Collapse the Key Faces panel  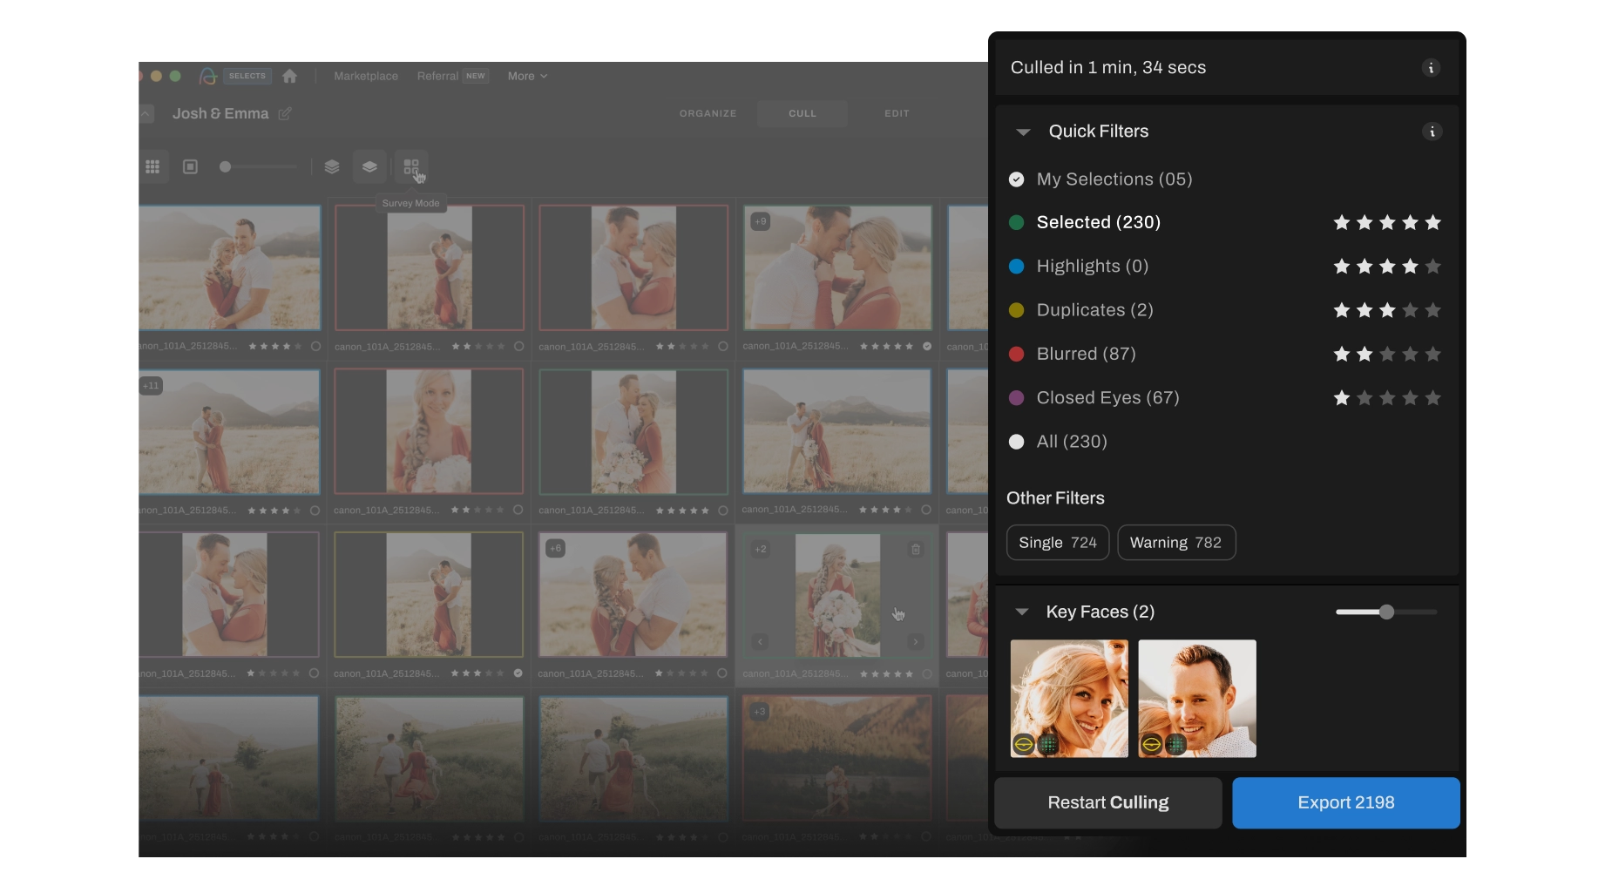[1022, 612]
